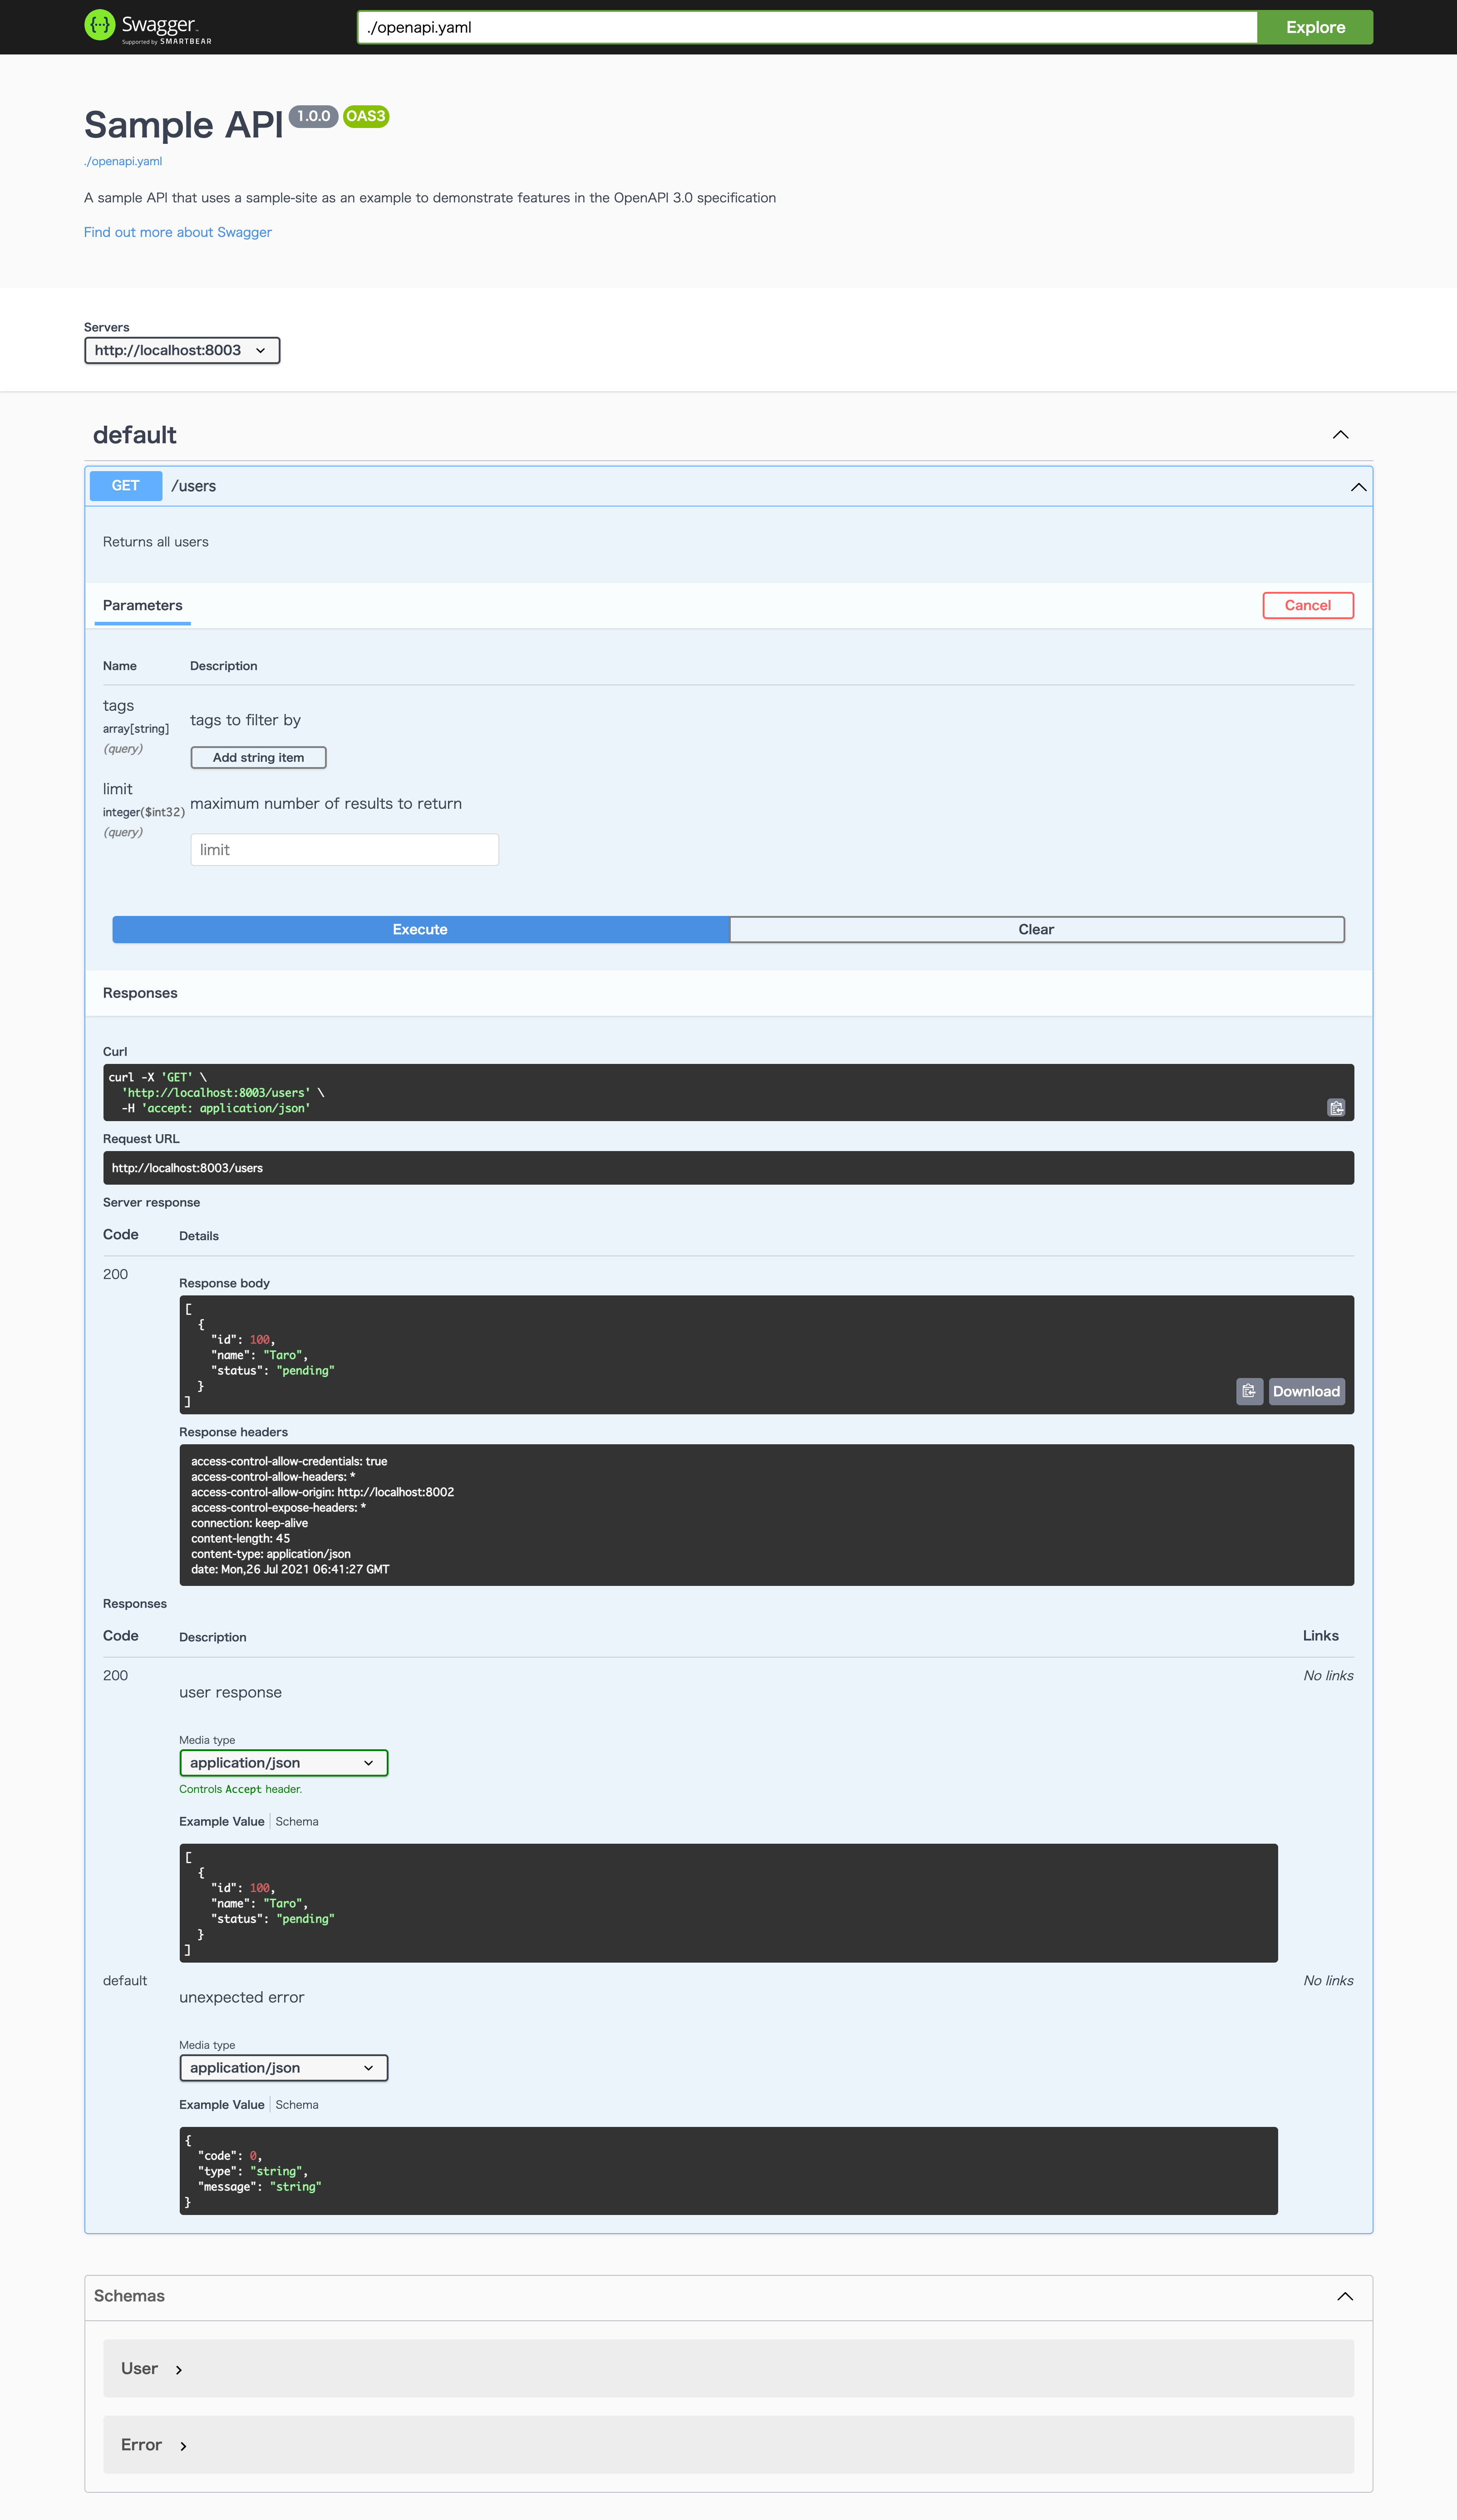The height and width of the screenshot is (2520, 1457).
Task: Open the media type dropdown under unexpected error
Action: pyautogui.click(x=283, y=2067)
